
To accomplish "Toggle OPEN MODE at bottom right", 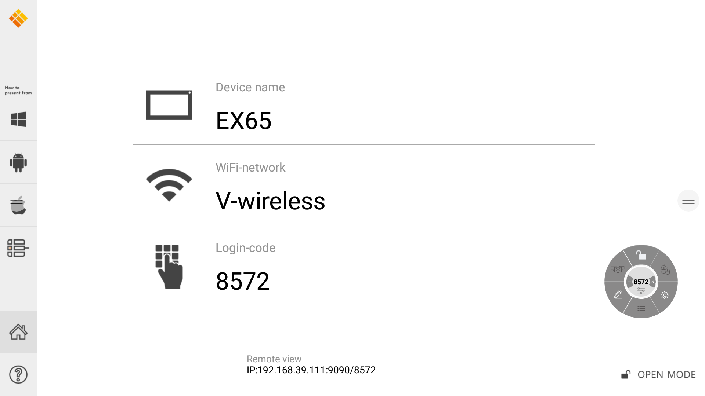I will point(659,375).
